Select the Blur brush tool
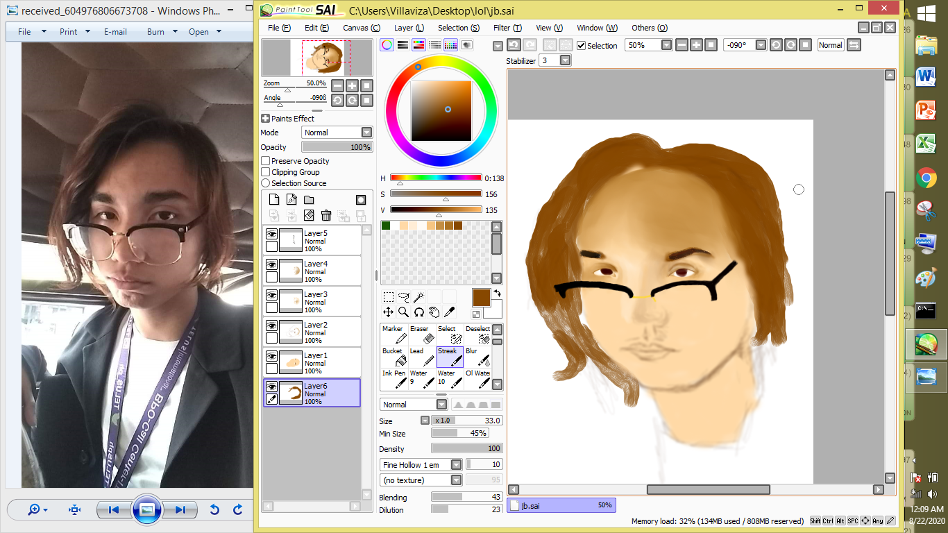948x533 pixels. [477, 357]
